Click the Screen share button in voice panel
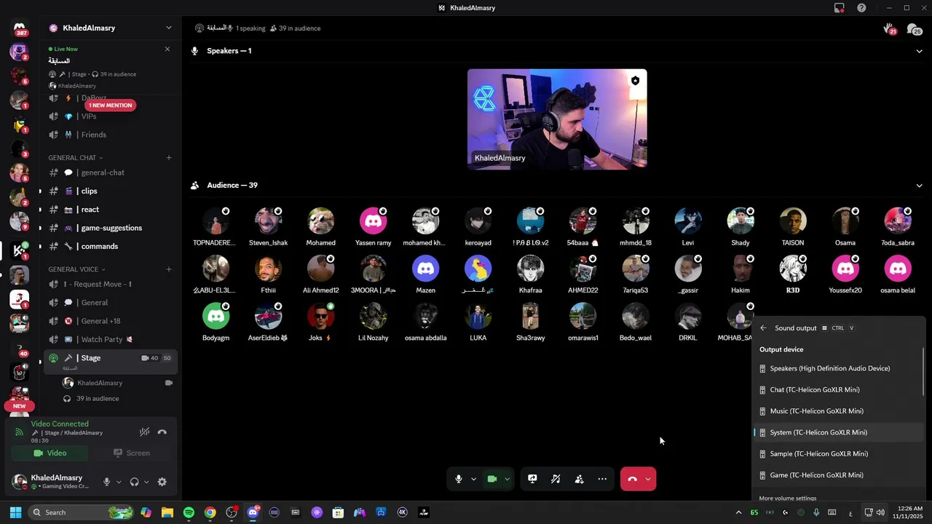Viewport: 932px width, 524px height. coord(131,453)
